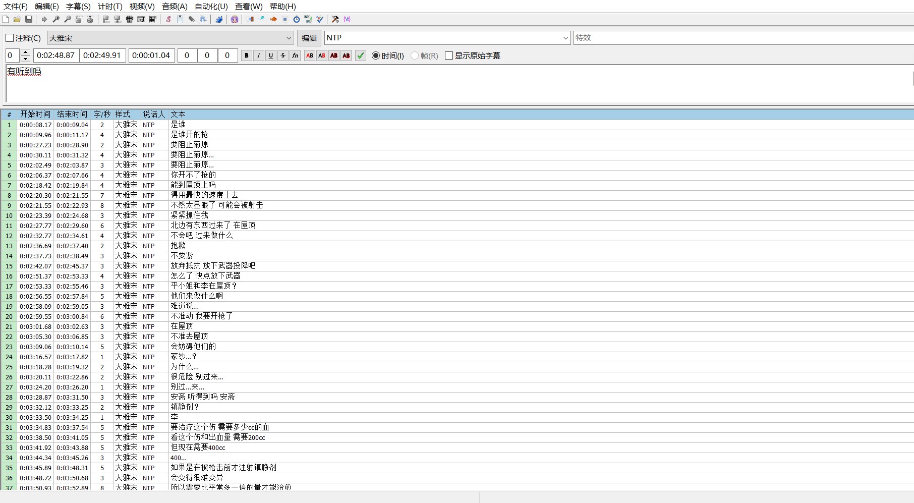Commit changes with green checkmark button
The height and width of the screenshot is (503, 914).
coord(361,55)
